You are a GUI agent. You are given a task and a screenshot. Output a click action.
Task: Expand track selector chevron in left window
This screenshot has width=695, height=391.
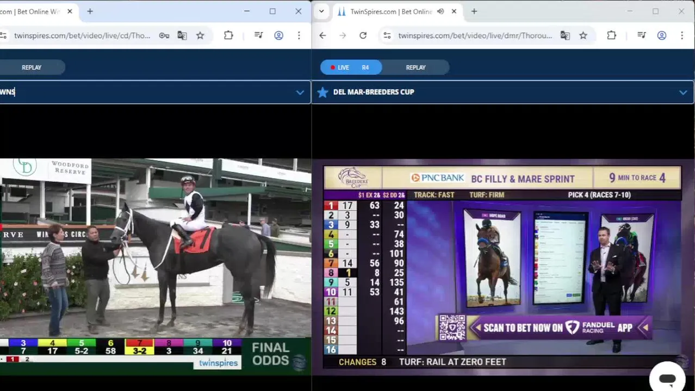point(300,92)
